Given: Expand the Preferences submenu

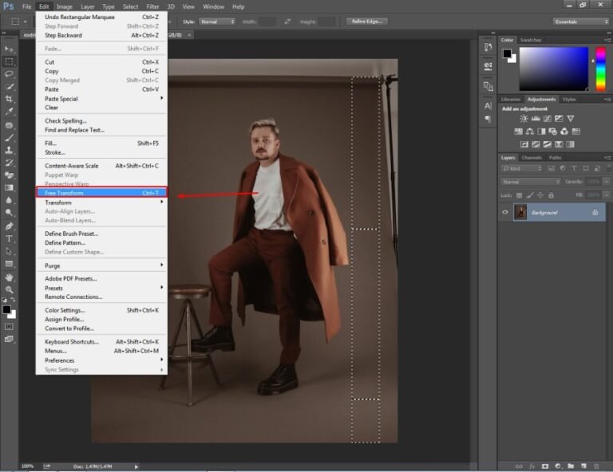Looking at the screenshot, I should (102, 360).
